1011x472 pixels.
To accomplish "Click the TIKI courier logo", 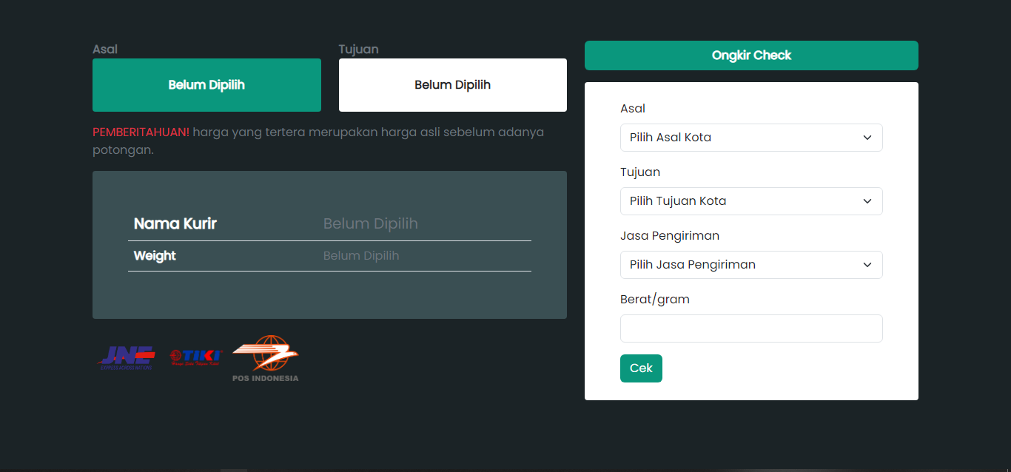I will click(x=195, y=358).
